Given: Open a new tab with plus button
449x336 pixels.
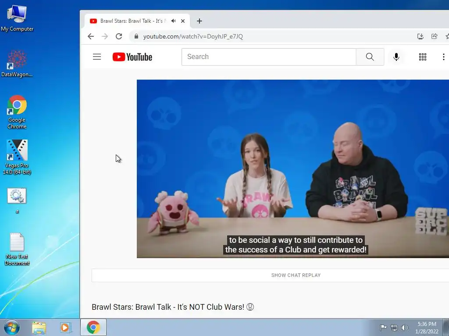Looking at the screenshot, I should click(x=200, y=21).
